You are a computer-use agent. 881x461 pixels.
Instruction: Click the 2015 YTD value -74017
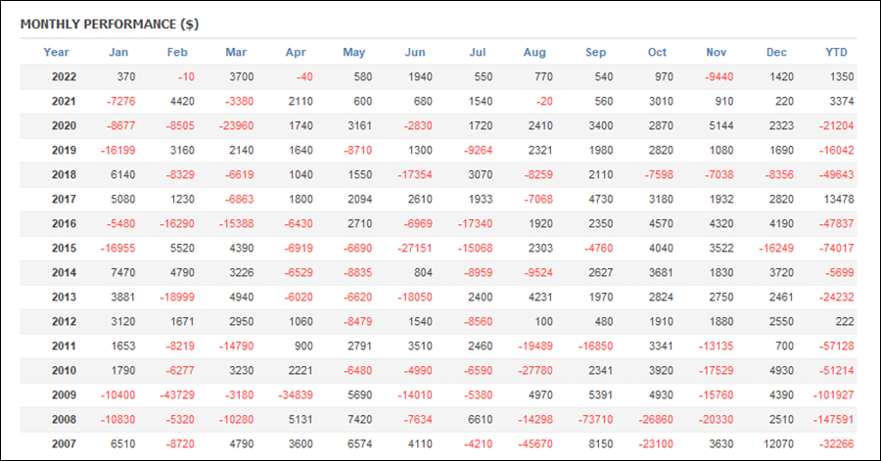tap(837, 248)
